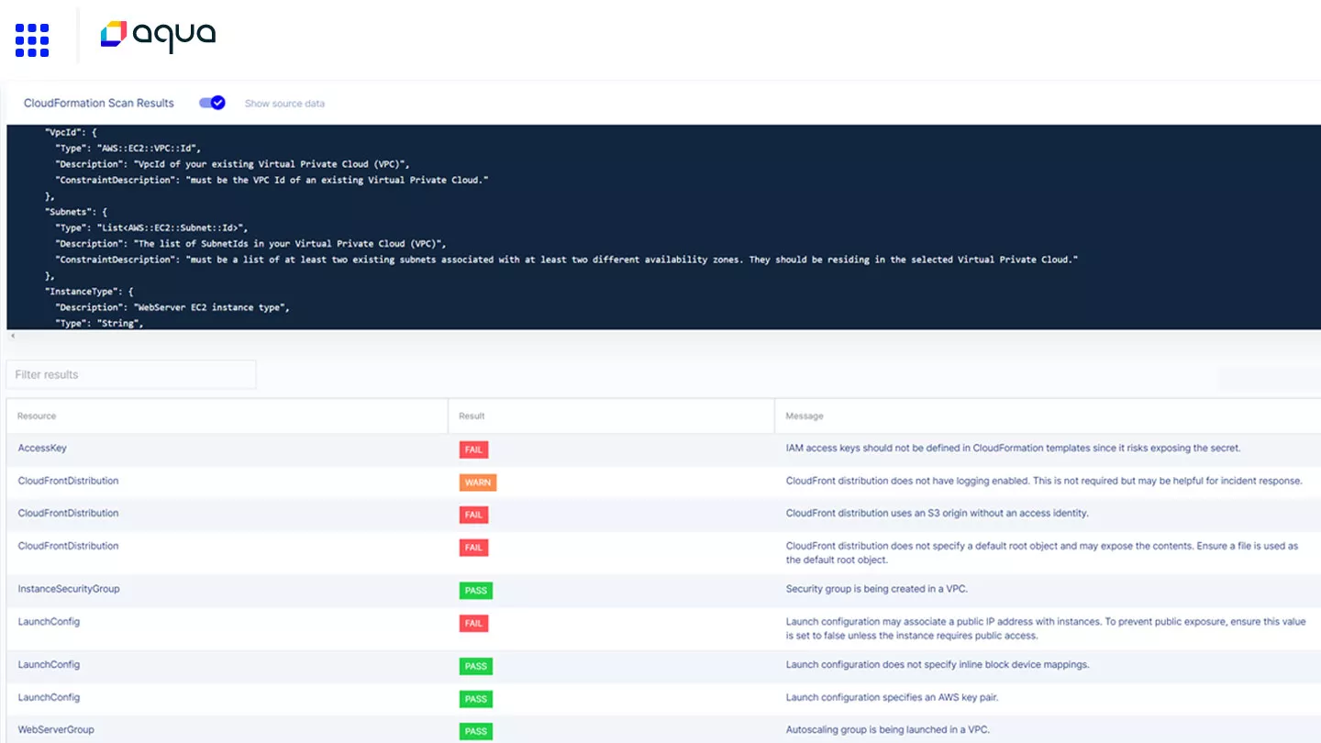This screenshot has width=1321, height=743.
Task: Focus the Filter results input field
Action: click(x=131, y=374)
